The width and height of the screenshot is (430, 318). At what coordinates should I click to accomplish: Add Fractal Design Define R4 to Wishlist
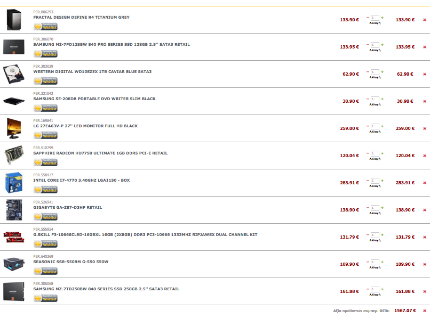point(45,27)
